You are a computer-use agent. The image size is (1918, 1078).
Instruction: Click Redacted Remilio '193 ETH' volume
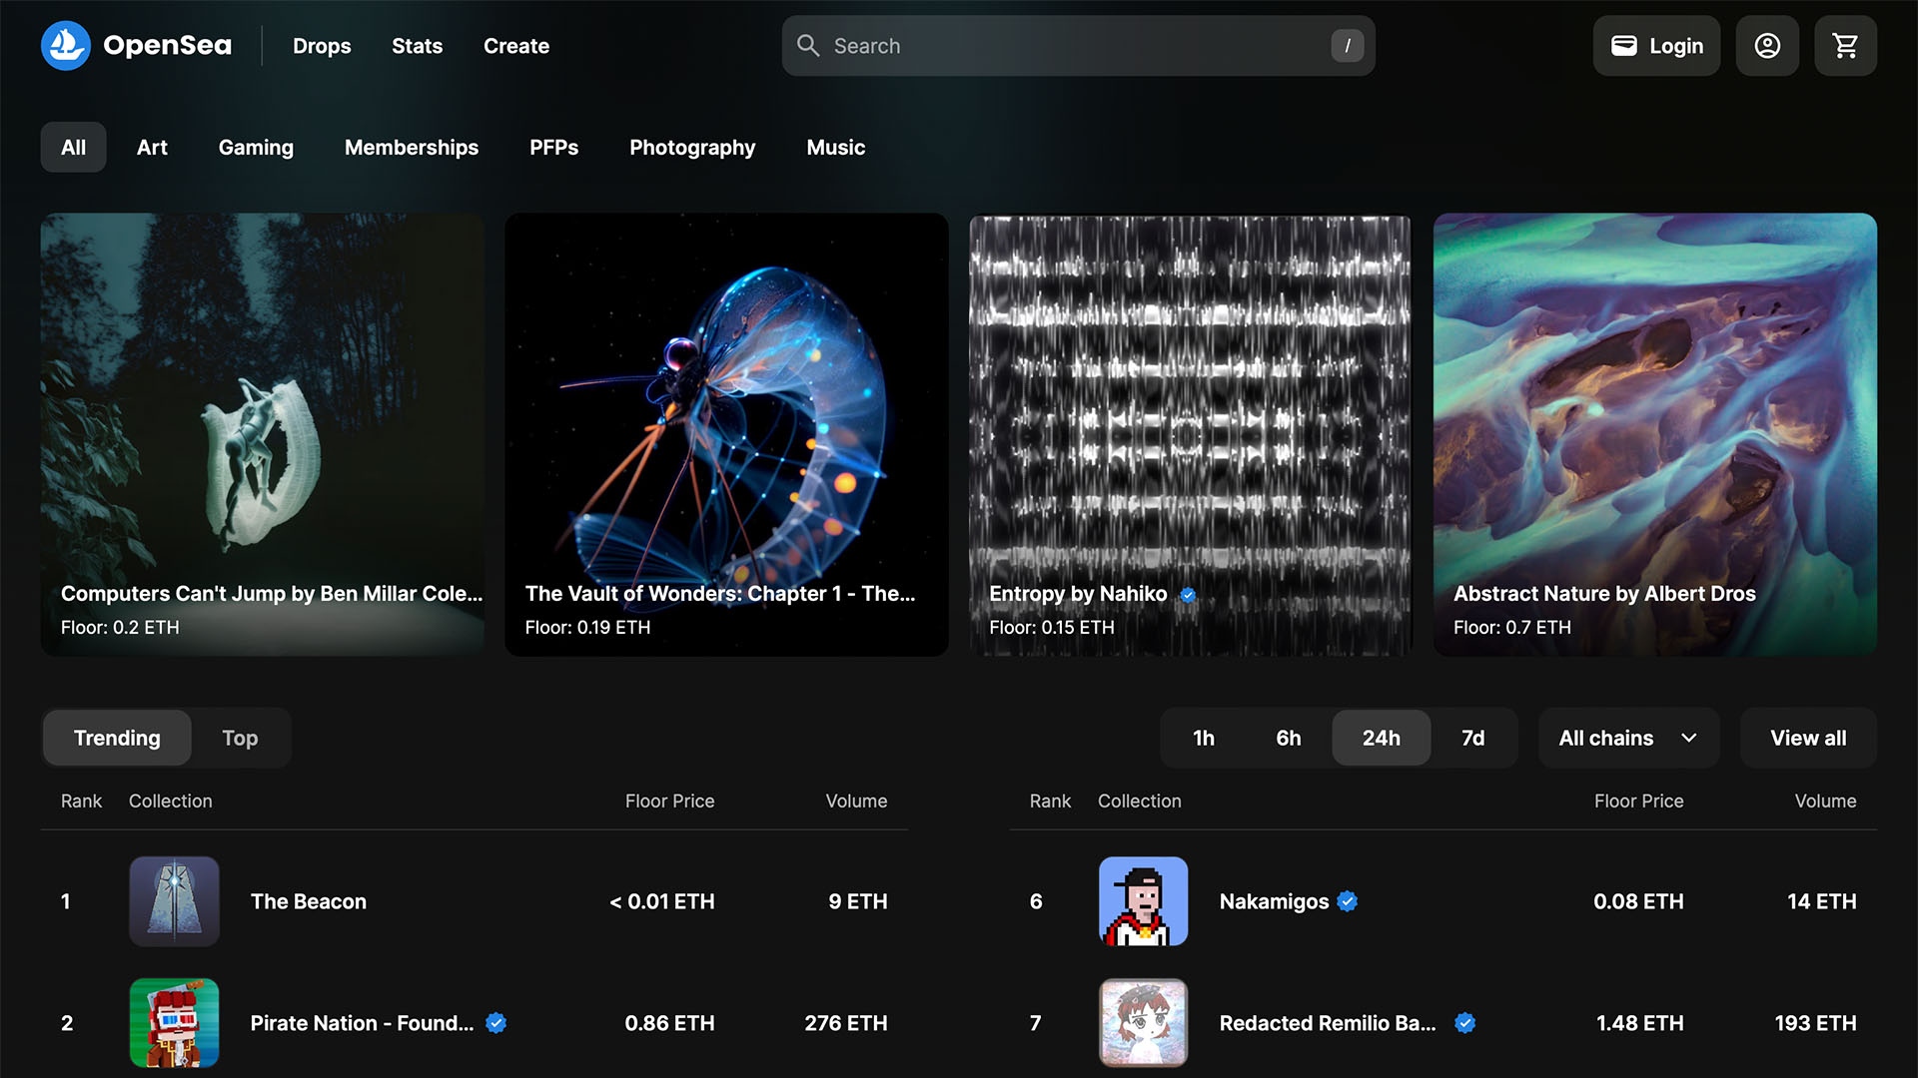click(1816, 1023)
